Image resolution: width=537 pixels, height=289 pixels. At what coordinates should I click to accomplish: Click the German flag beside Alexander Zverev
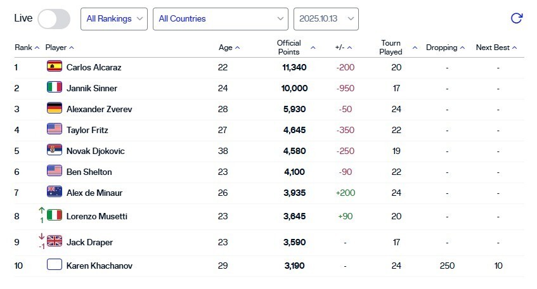(55, 109)
